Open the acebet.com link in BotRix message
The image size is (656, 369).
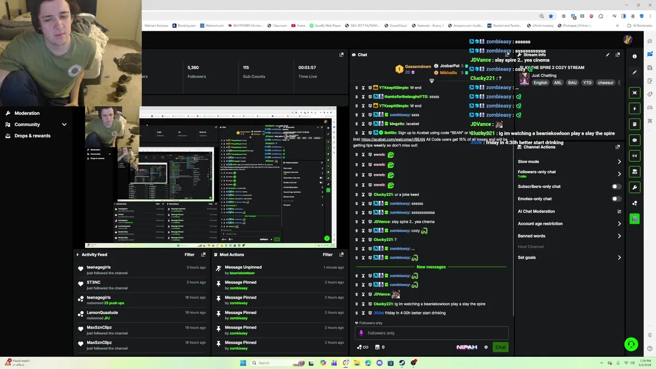click(393, 139)
